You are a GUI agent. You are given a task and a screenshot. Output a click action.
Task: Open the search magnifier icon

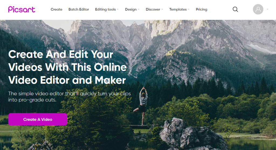pos(235,9)
